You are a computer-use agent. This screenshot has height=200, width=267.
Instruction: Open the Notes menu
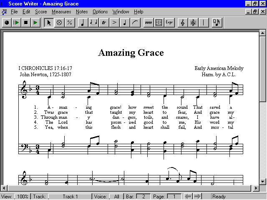pyautogui.click(x=82, y=12)
